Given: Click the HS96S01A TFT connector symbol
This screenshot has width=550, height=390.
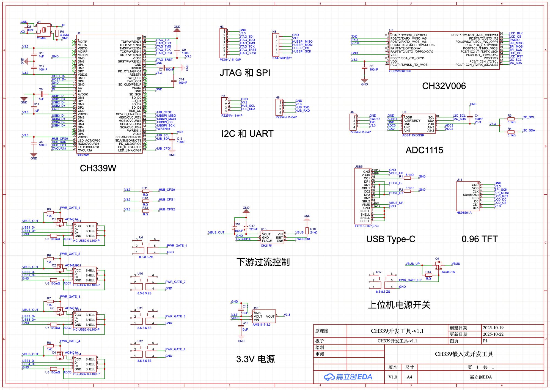Looking at the screenshot, I should pyautogui.click(x=468, y=197).
